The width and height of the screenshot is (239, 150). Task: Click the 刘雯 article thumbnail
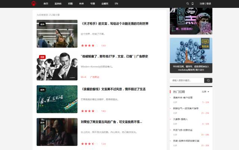coord(57,132)
